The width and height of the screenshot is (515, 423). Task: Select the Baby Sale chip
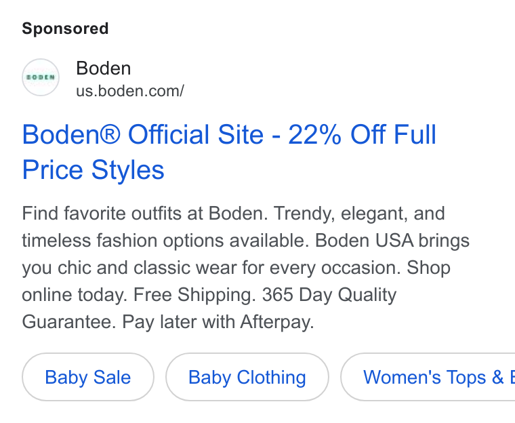(88, 377)
